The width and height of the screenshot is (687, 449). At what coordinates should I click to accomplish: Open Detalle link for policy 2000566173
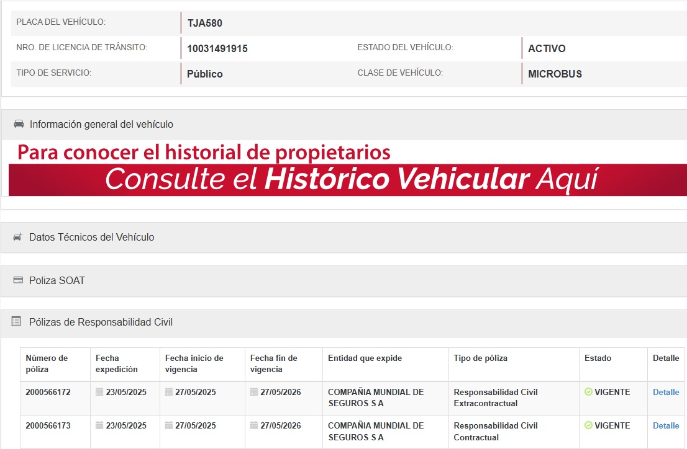coord(666,425)
